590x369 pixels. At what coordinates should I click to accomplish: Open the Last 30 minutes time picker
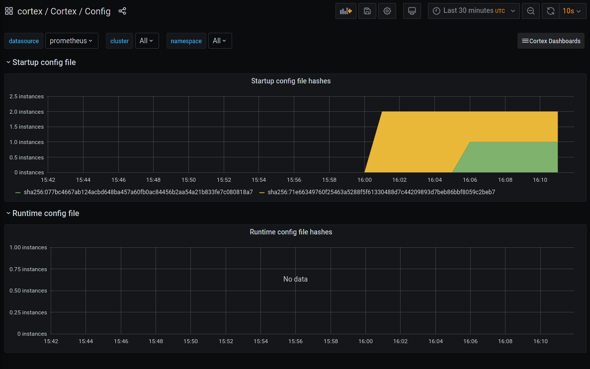pyautogui.click(x=474, y=11)
